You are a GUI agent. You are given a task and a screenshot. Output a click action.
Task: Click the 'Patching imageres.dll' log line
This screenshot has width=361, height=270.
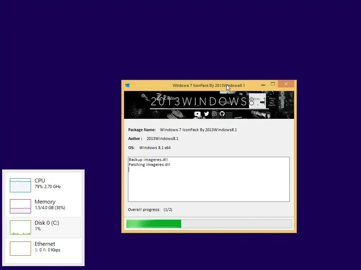[x=149, y=165]
